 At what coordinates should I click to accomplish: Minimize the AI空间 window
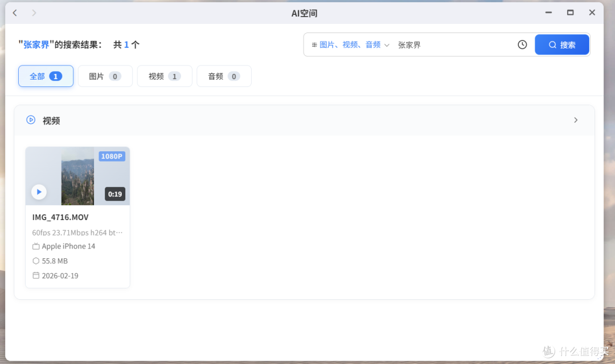pos(548,13)
